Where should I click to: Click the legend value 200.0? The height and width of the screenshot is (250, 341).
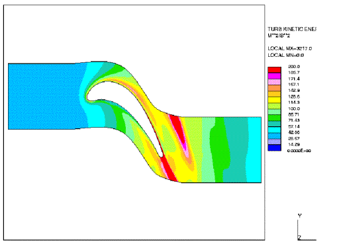point(294,67)
